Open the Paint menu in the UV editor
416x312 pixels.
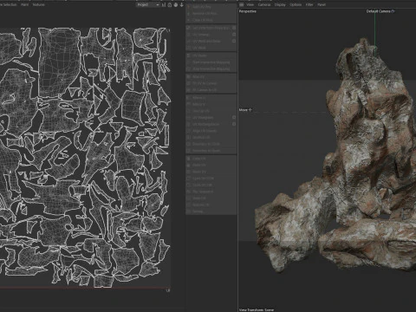pos(24,4)
